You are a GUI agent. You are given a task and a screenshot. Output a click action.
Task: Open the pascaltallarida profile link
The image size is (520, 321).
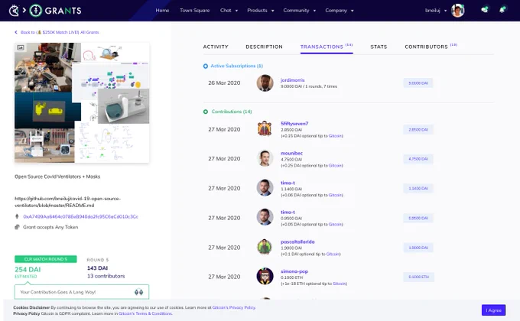(297, 242)
